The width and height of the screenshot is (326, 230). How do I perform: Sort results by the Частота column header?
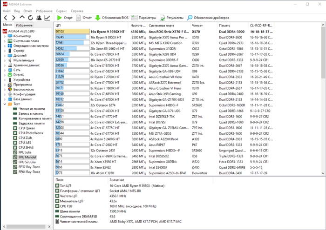click(x=138, y=26)
